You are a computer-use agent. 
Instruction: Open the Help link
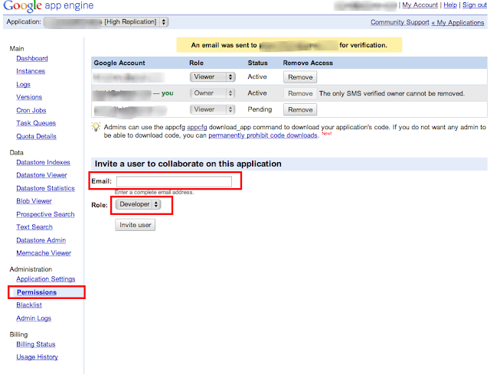click(450, 5)
